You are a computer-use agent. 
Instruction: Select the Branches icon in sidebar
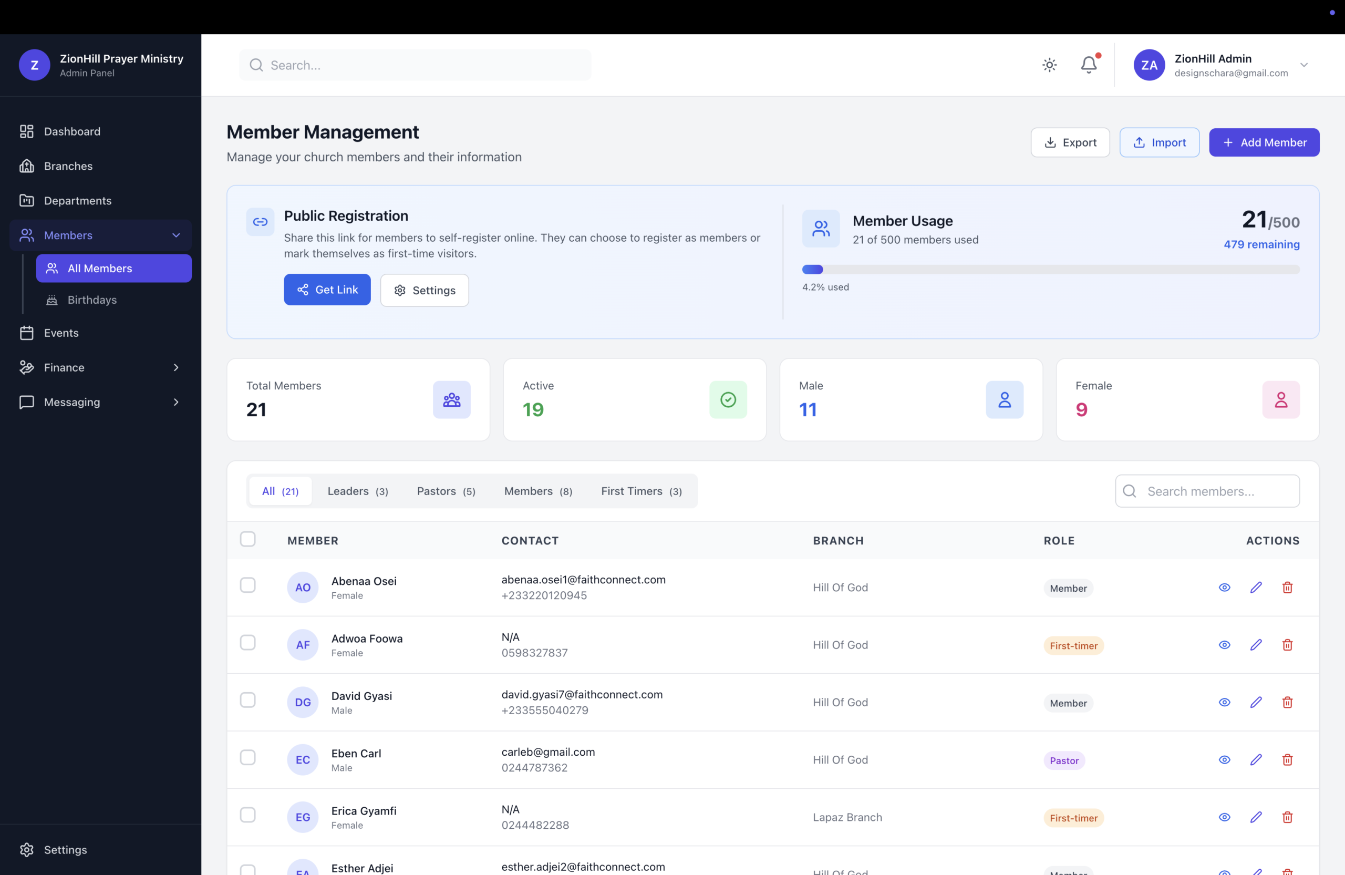pyautogui.click(x=27, y=166)
